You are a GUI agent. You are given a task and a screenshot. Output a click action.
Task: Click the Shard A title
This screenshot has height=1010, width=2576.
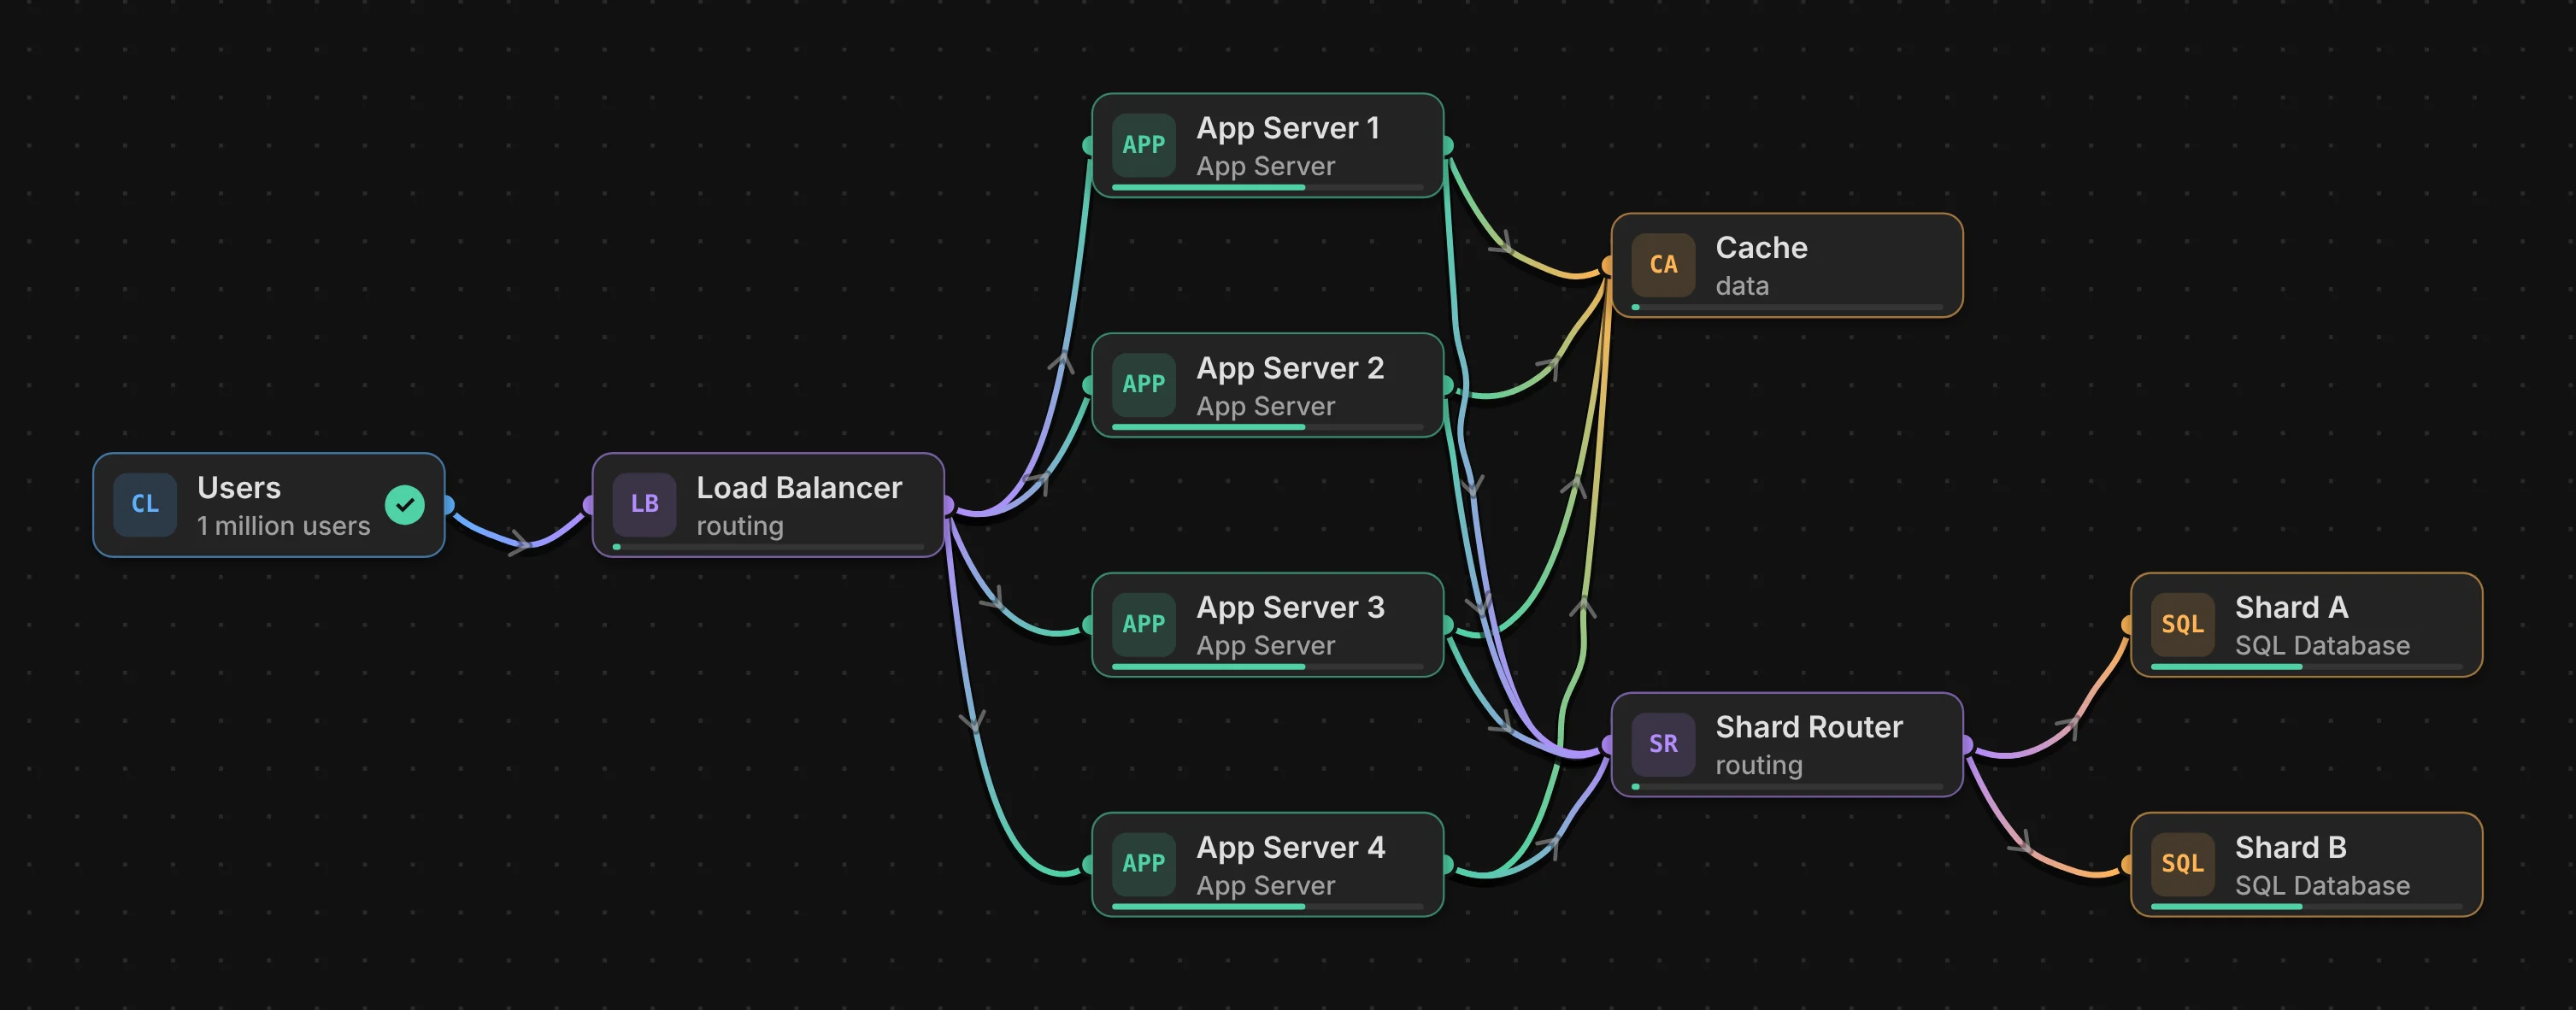pos(2291,607)
